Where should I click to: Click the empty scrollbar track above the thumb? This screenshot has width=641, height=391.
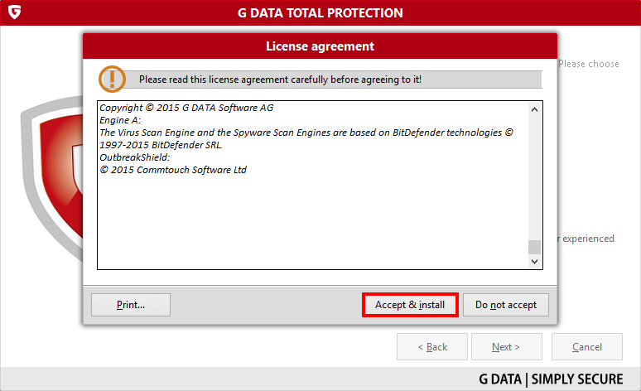click(534, 177)
